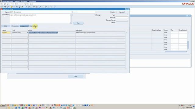Click the Copy toolbar icon

click(29, 7)
